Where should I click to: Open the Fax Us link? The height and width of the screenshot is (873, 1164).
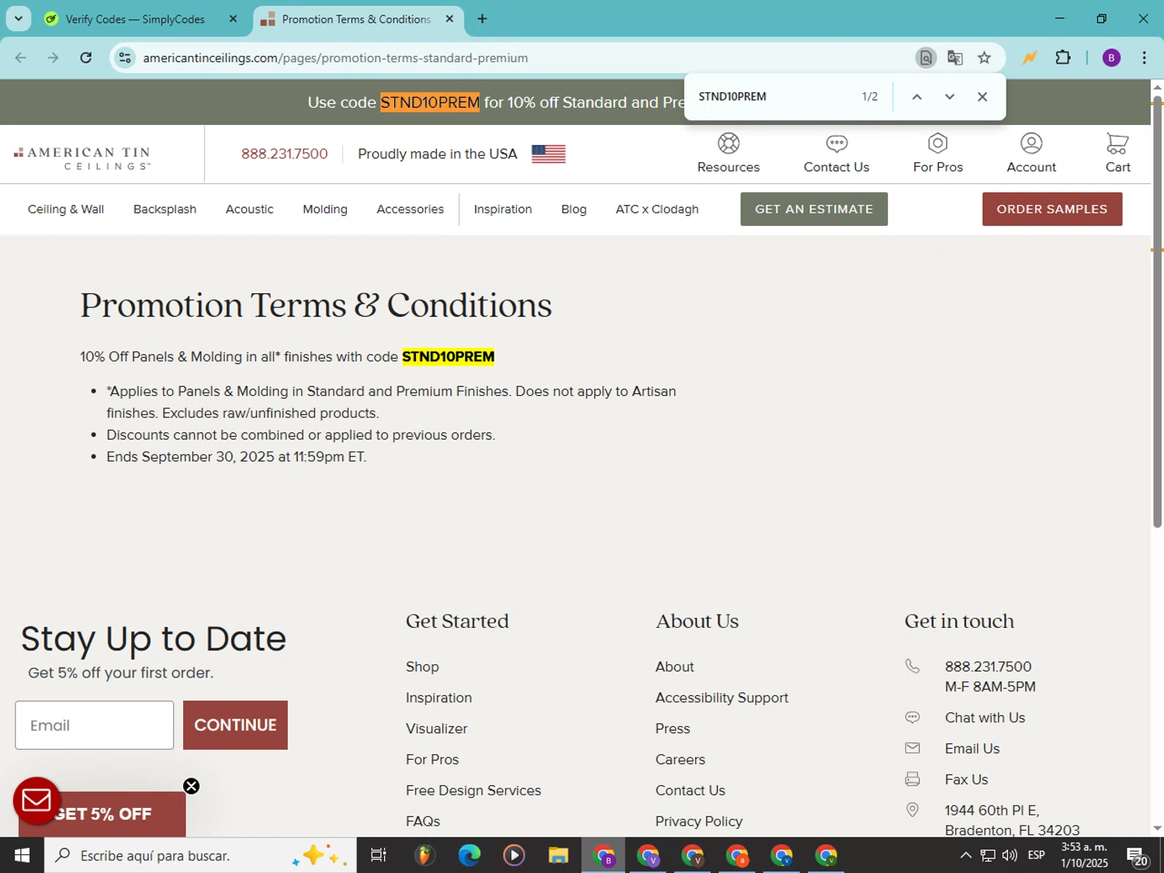click(966, 780)
